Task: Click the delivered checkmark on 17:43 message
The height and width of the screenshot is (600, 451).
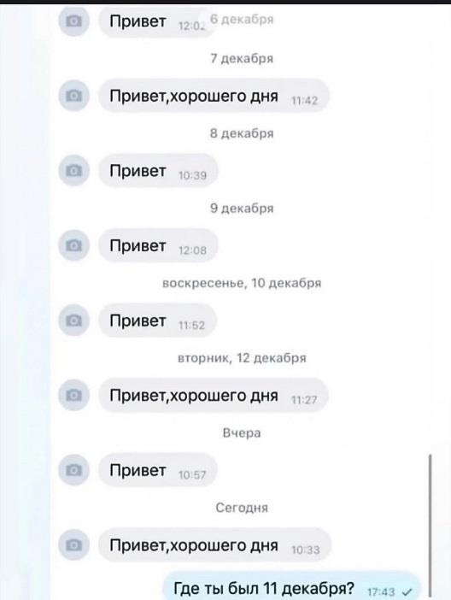Action: pyautogui.click(x=407, y=592)
